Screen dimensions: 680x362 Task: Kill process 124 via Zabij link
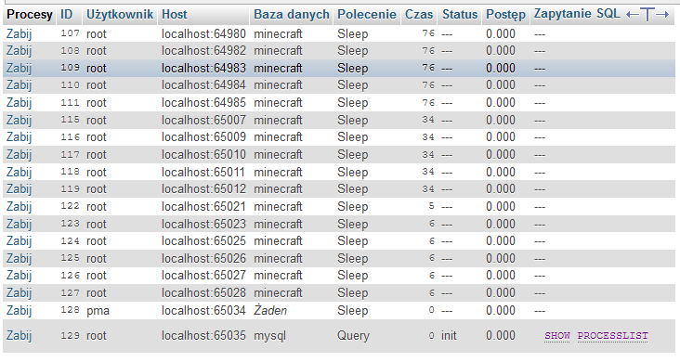[x=20, y=241]
